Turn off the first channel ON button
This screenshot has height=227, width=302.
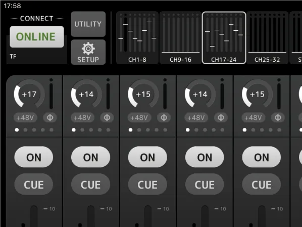tap(34, 157)
